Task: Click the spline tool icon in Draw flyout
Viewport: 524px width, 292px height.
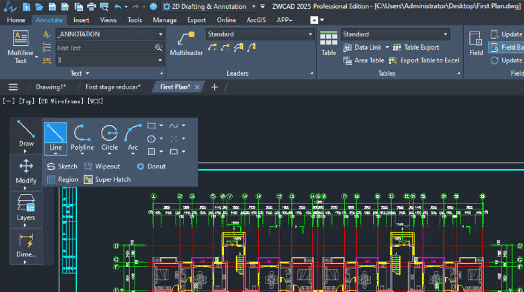Action: tap(174, 126)
